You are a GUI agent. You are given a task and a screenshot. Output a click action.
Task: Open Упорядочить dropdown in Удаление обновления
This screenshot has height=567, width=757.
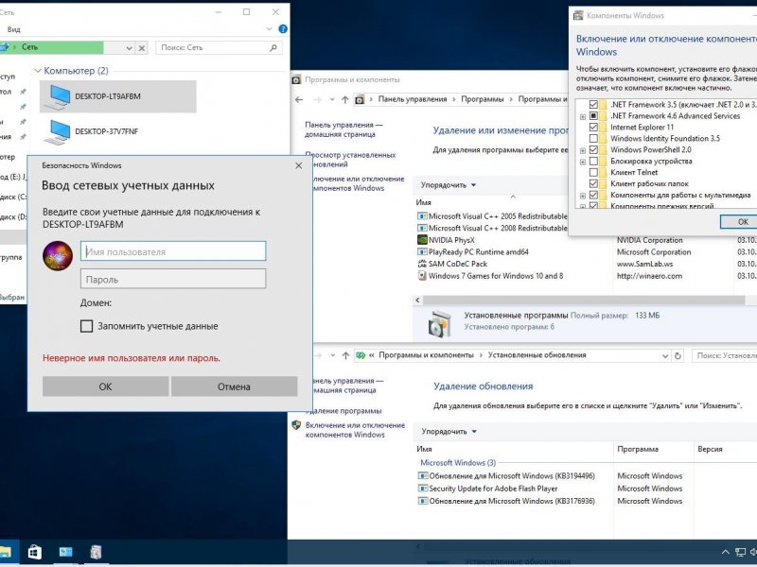449,432
